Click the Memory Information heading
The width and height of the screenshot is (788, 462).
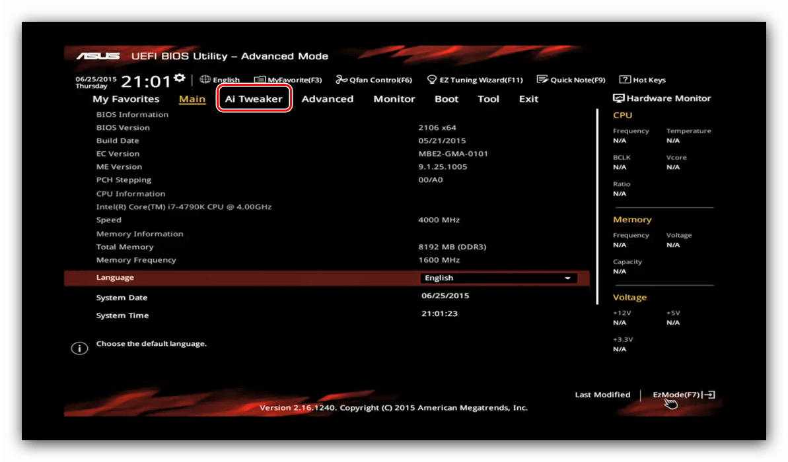click(140, 234)
